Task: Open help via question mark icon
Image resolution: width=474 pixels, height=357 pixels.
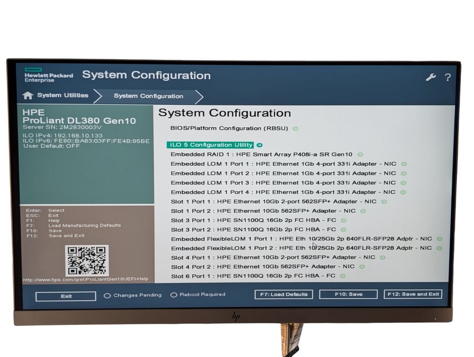Action: click(447, 78)
